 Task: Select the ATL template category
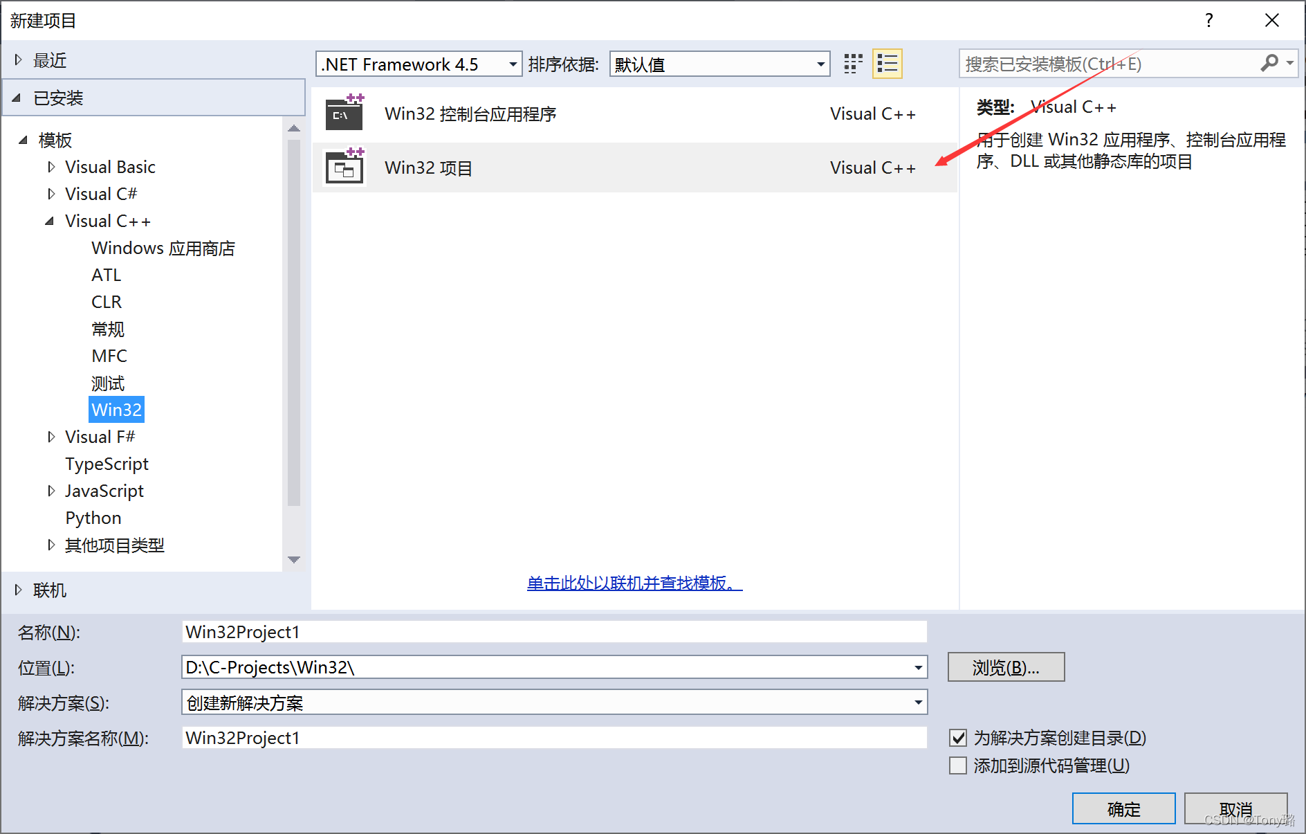coord(107,275)
